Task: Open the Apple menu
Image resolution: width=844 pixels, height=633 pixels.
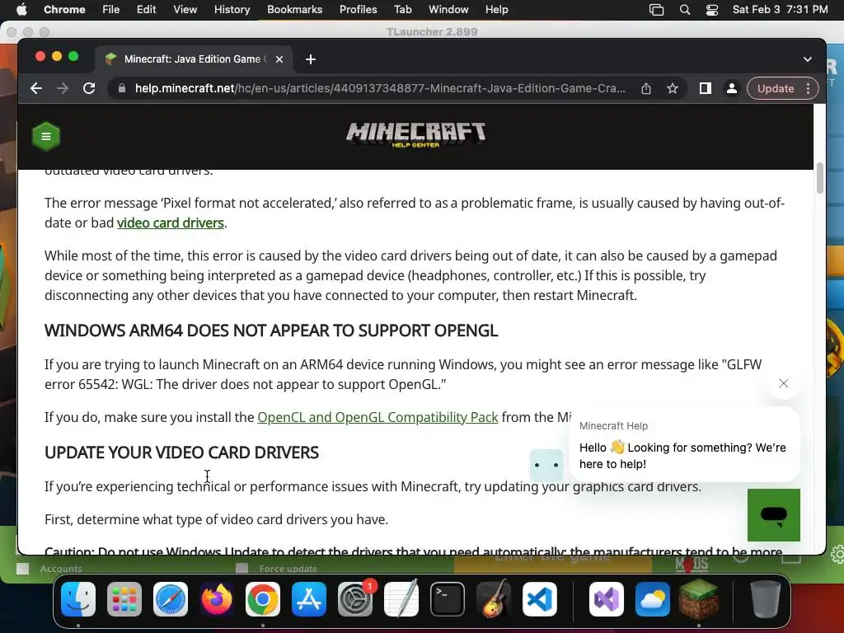Action: coord(21,9)
